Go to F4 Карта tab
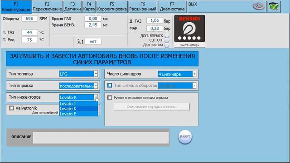 tap(89, 7)
